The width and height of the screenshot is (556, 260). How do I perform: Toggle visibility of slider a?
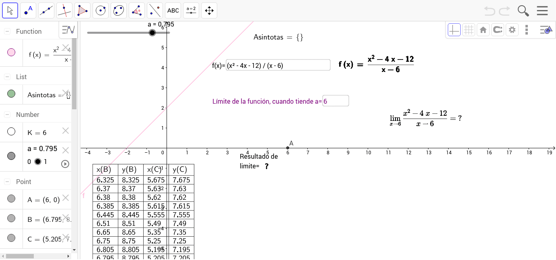point(11,156)
